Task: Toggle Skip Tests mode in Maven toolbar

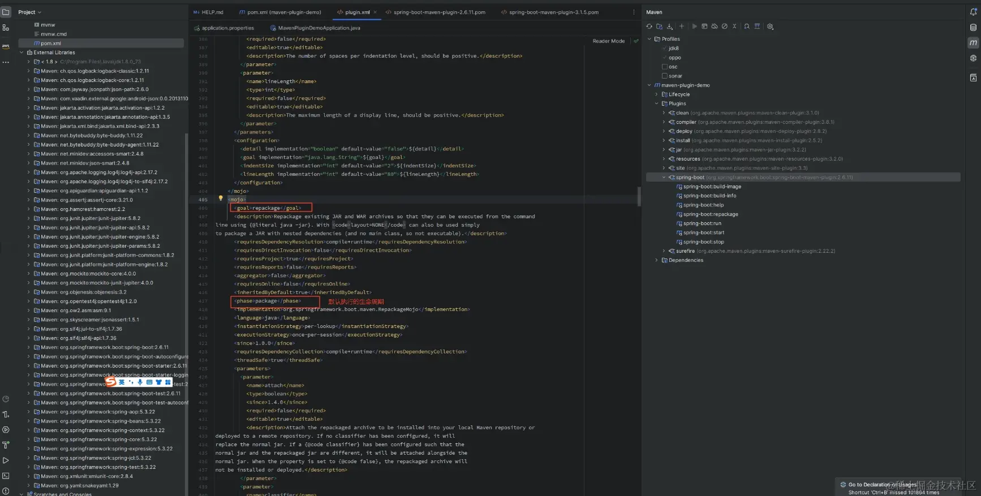Action: pos(725,27)
